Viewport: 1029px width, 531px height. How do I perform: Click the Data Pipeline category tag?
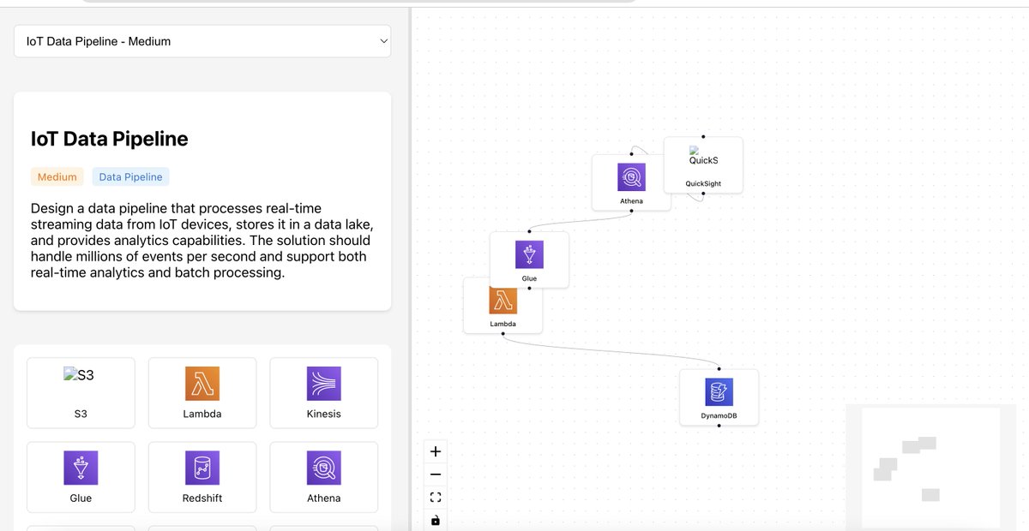[x=130, y=176]
